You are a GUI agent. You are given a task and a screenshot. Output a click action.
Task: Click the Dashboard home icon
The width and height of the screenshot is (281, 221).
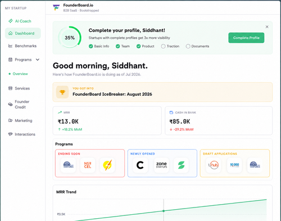pos(11,33)
